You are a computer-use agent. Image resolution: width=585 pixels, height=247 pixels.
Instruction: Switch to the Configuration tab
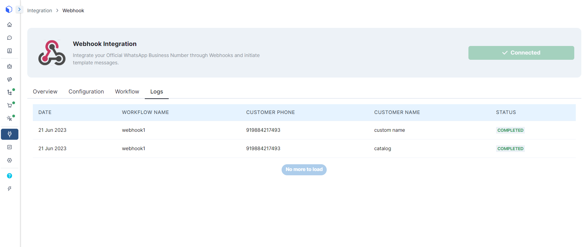point(86,92)
